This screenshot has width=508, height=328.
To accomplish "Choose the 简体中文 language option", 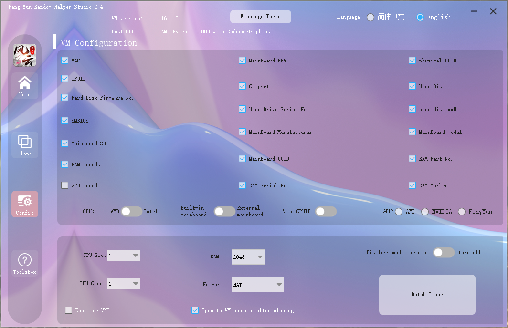I will click(370, 17).
